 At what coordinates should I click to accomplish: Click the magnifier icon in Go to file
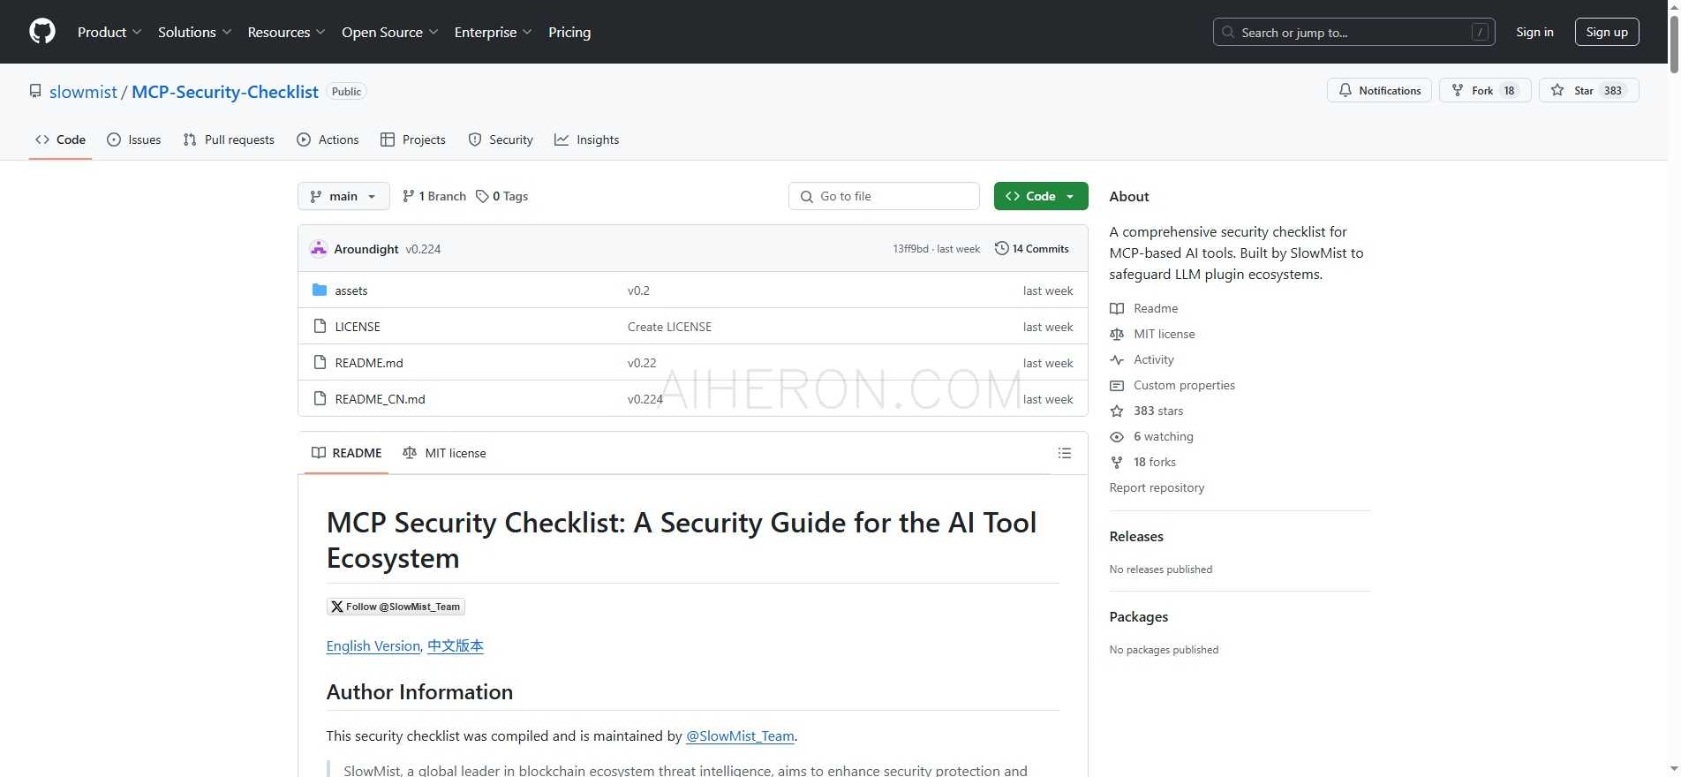click(806, 197)
